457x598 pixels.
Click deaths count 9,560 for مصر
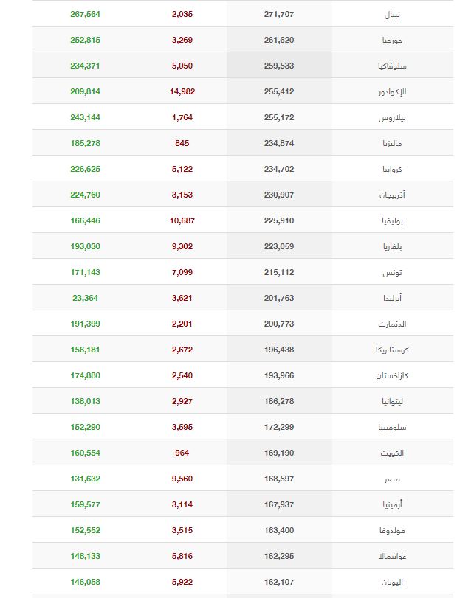coord(182,479)
